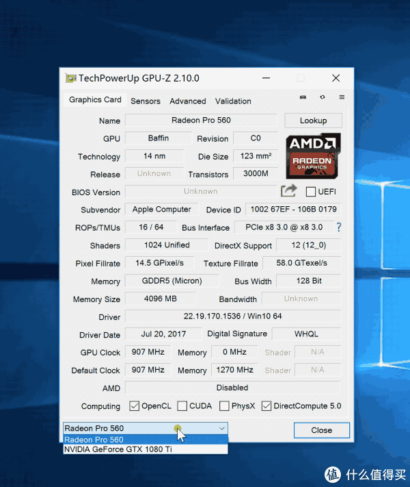The image size is (410, 487).
Task: Toggle the DirectCompute 5.0 checkbox
Action: point(266,406)
